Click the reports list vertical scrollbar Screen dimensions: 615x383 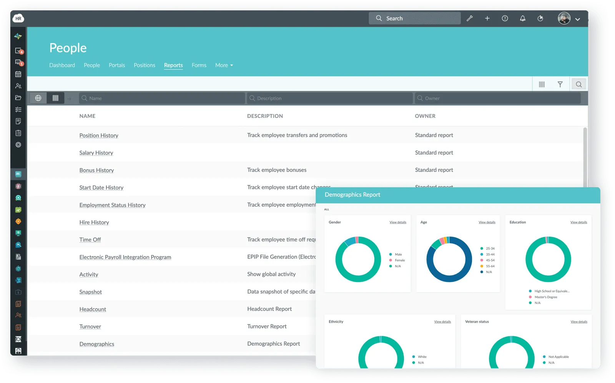585,157
